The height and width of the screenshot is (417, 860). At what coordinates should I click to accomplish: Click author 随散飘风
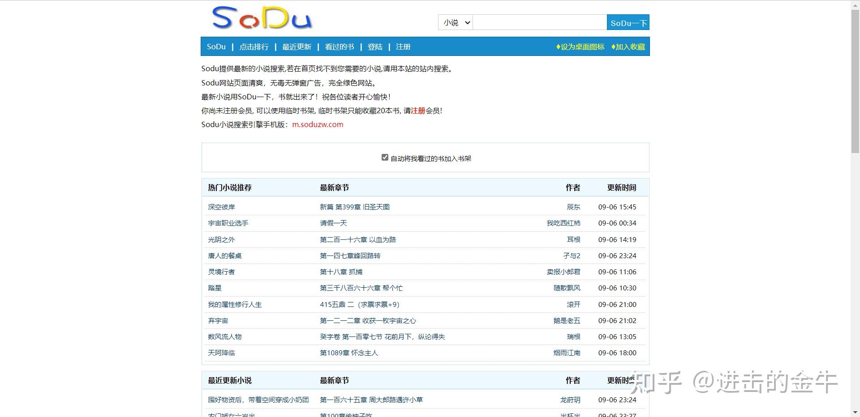point(567,288)
